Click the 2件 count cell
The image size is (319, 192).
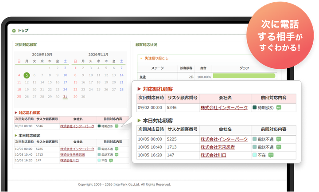(x=191, y=77)
